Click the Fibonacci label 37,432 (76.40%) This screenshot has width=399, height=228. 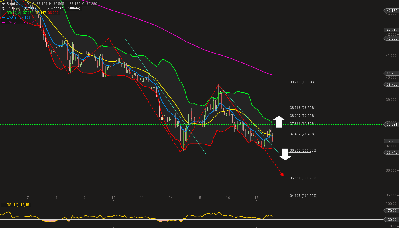[x=303, y=134]
